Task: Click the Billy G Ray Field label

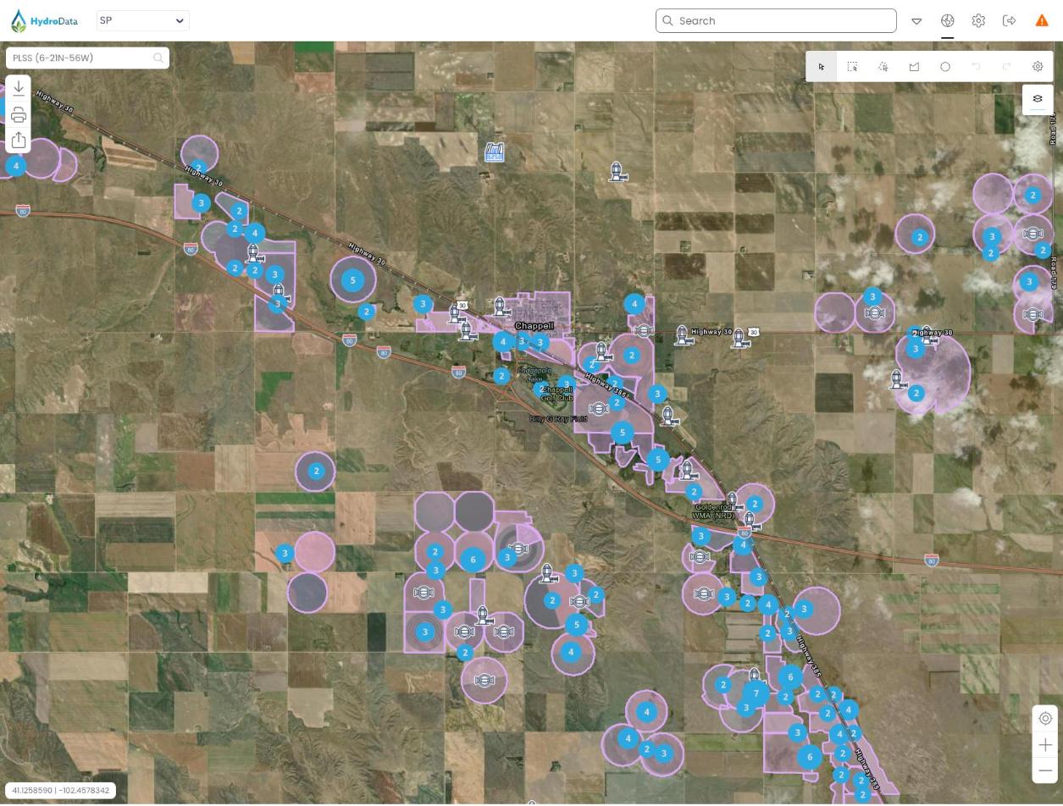Action: [558, 419]
